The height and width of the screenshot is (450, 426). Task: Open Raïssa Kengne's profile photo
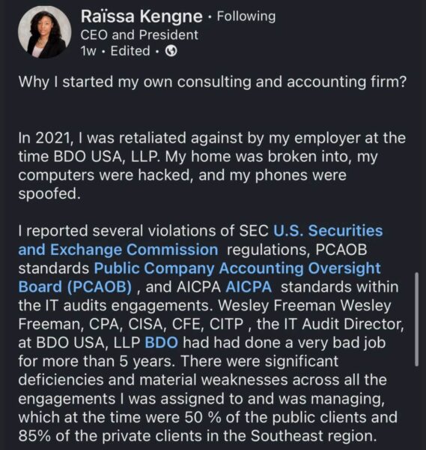(44, 31)
